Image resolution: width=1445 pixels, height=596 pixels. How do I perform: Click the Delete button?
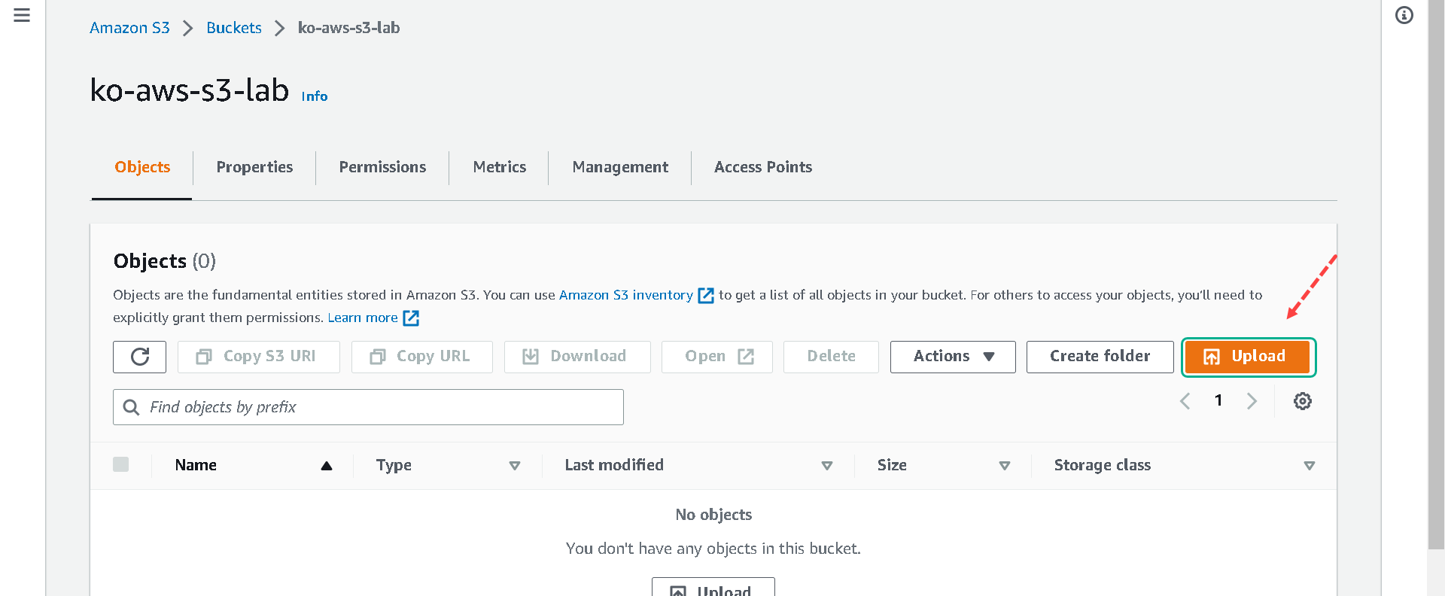pyautogui.click(x=831, y=357)
